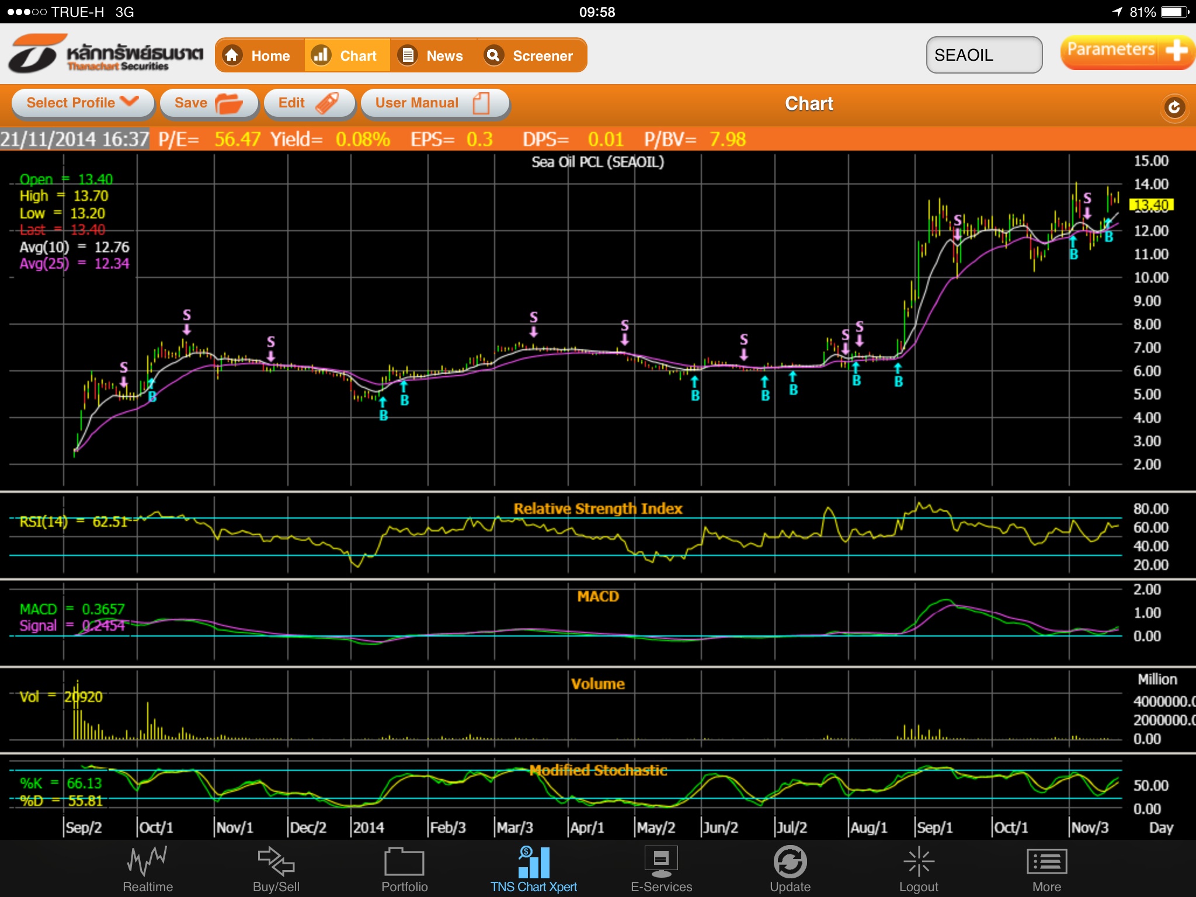Open the Buy/Sell section

click(x=276, y=869)
